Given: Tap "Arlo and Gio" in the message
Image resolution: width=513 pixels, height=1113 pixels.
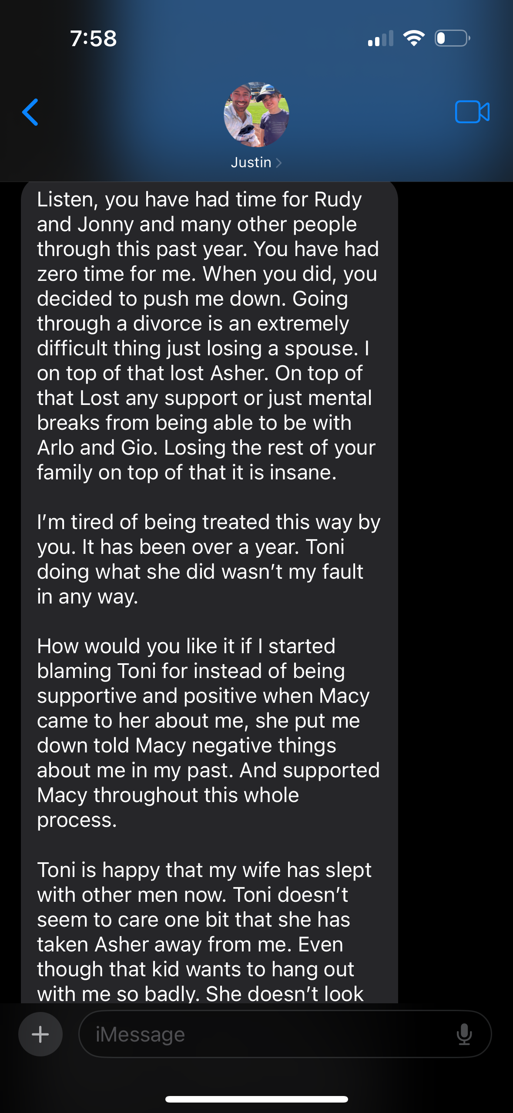Looking at the screenshot, I should [97, 448].
